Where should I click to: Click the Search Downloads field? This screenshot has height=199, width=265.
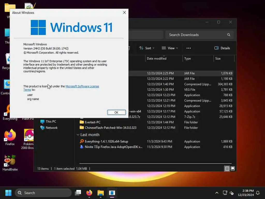[x=200, y=35]
